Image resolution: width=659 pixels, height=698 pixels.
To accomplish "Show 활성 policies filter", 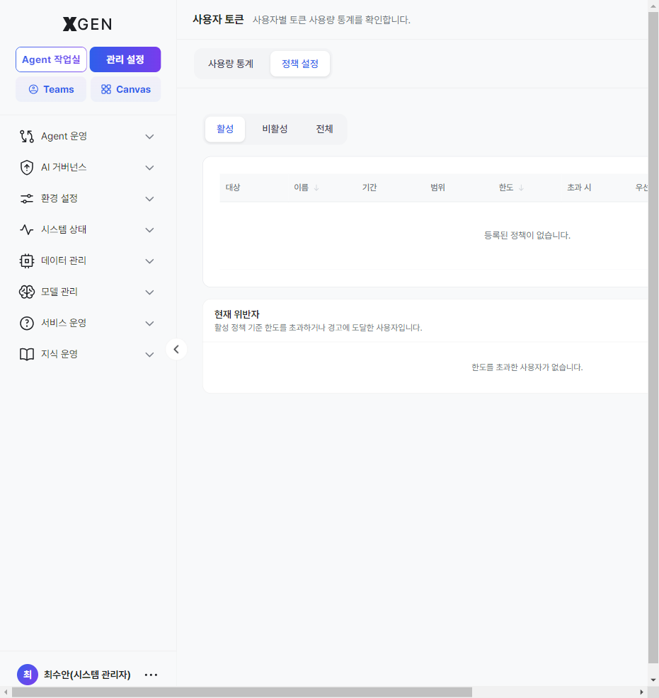I will click(x=225, y=129).
